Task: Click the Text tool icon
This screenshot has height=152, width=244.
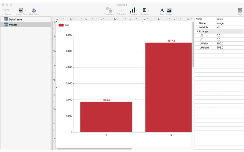Action: coord(162,10)
